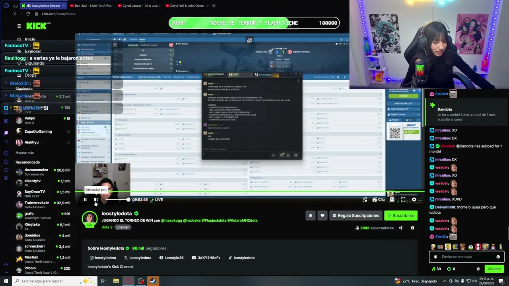Focus the Enviar un mensaje chat field
The height and width of the screenshot is (286, 509).
tap(466, 257)
